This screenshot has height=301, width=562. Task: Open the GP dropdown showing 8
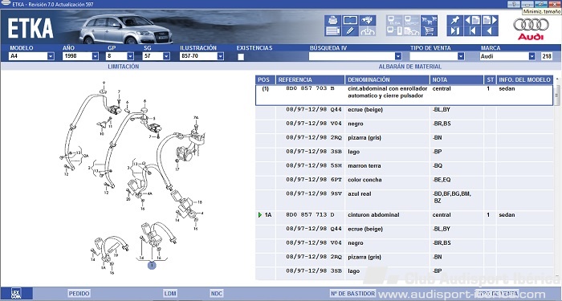(120, 56)
